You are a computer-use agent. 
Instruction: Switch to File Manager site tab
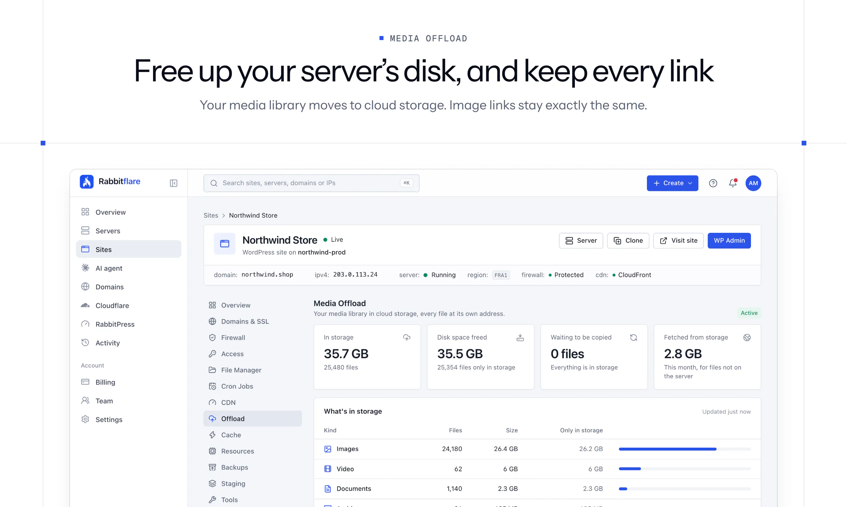pos(252,370)
